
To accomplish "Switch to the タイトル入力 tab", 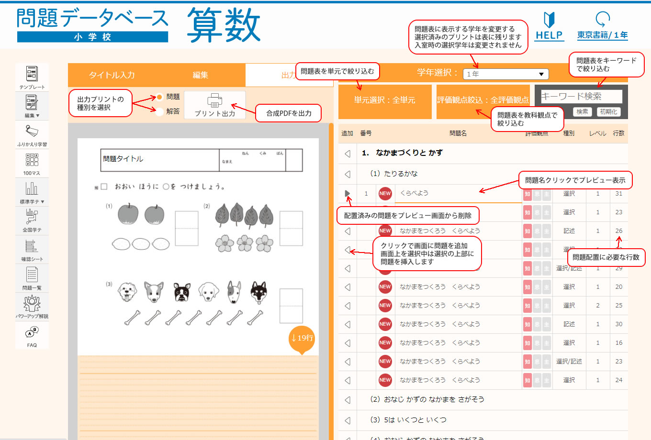I will pyautogui.click(x=112, y=75).
